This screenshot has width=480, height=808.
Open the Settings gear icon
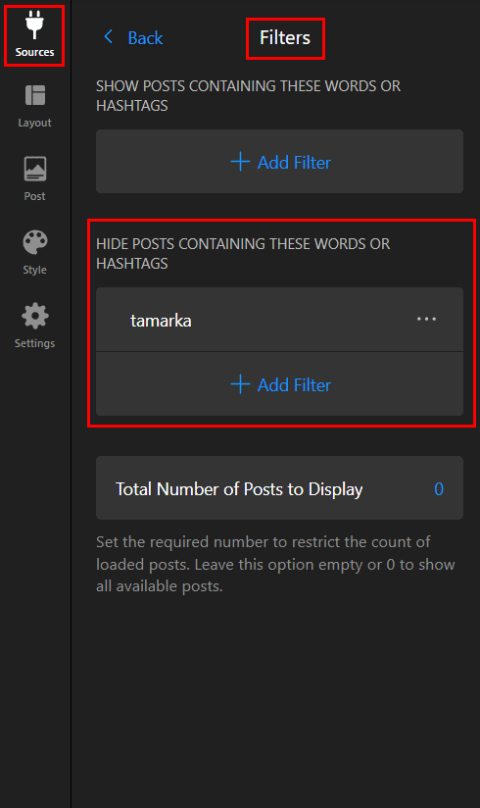[x=35, y=316]
